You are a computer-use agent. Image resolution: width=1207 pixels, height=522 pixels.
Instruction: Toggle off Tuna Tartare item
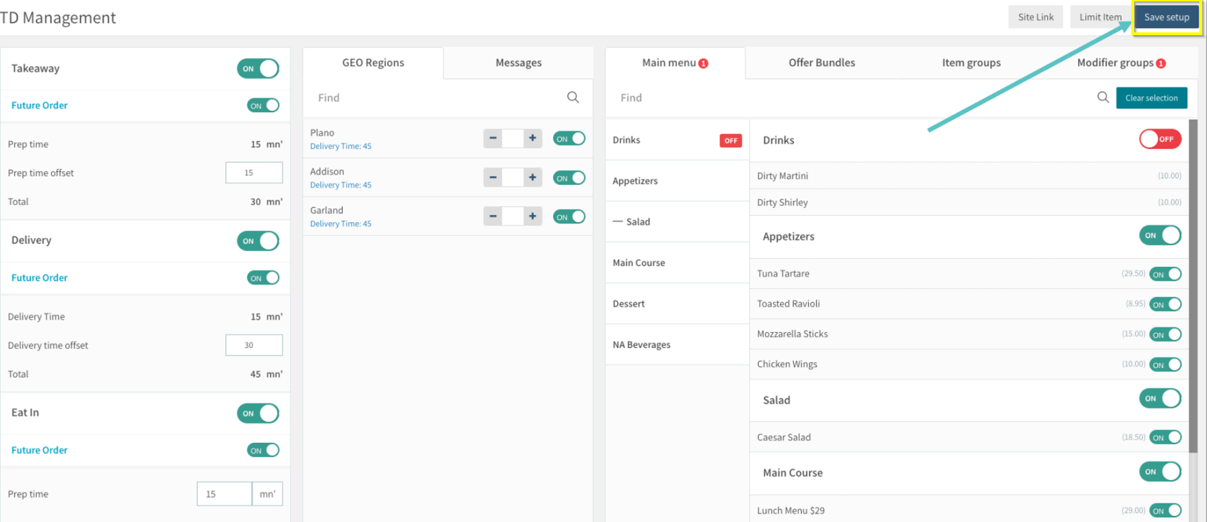(x=1165, y=274)
